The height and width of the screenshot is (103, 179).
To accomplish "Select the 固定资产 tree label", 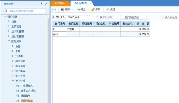I will pyautogui.click(x=16, y=41).
